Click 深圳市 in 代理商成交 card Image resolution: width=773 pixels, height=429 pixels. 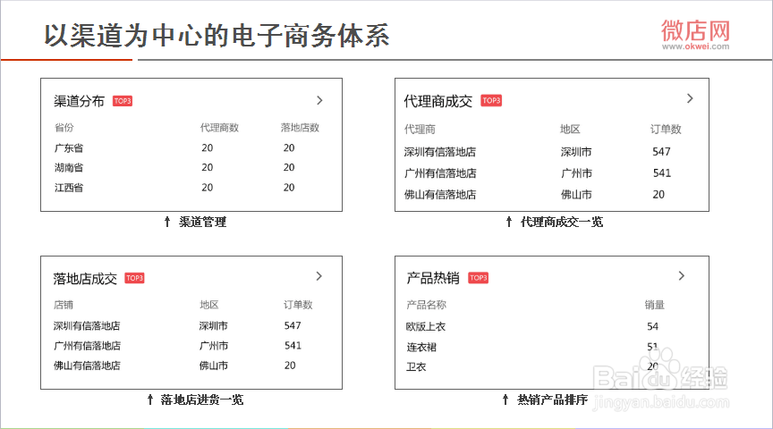point(576,152)
